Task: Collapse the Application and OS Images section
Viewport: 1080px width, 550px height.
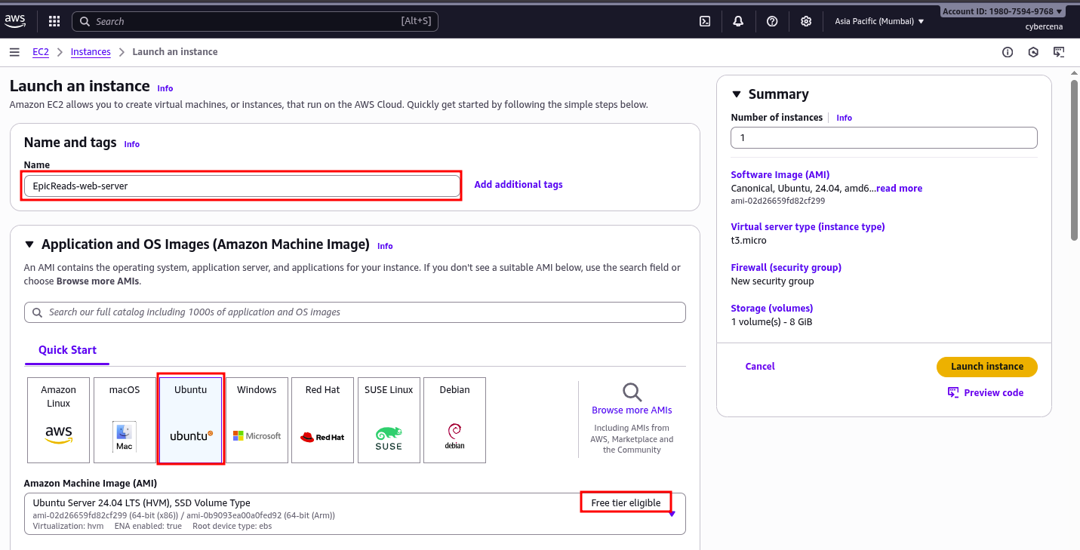Action: click(29, 244)
